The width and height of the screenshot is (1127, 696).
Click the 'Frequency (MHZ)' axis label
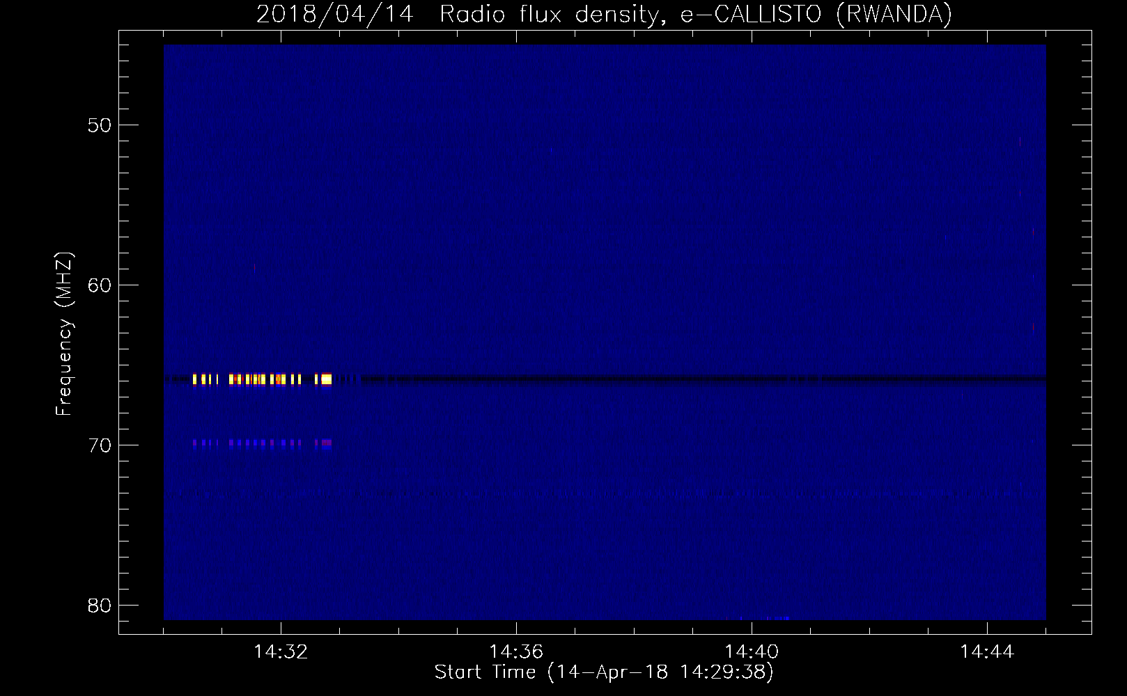pyautogui.click(x=64, y=335)
